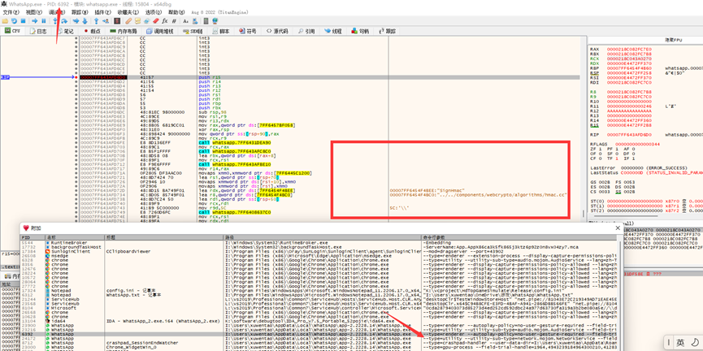
Task: Open the Variables hash toolbar icon
Action: tap(173, 21)
